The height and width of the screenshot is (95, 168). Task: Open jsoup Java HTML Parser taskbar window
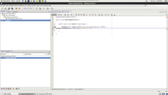pos(45,94)
